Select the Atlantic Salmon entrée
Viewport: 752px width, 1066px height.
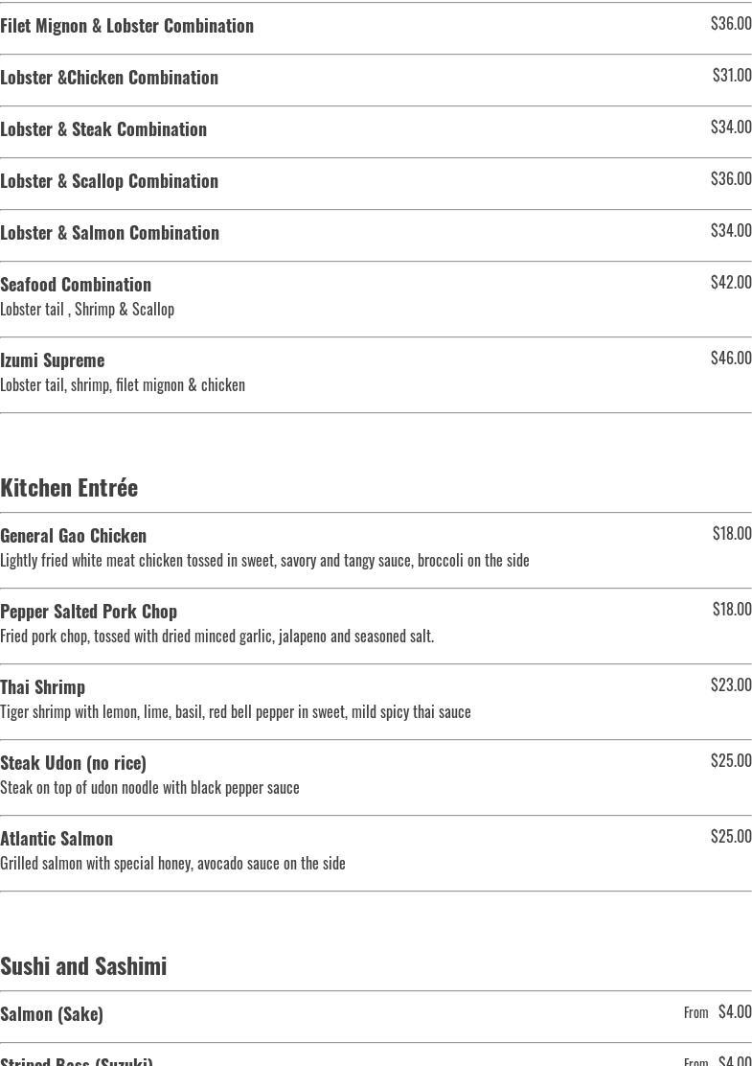[x=376, y=852]
